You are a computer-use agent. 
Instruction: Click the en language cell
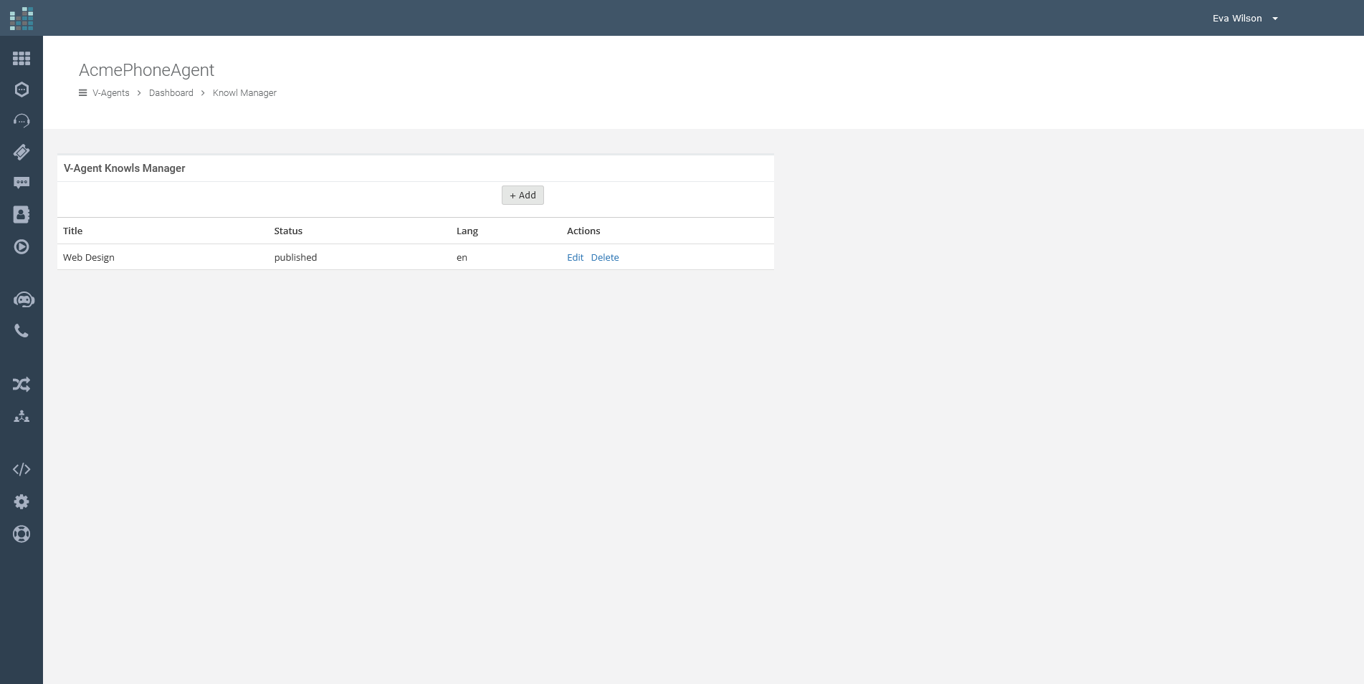point(462,257)
